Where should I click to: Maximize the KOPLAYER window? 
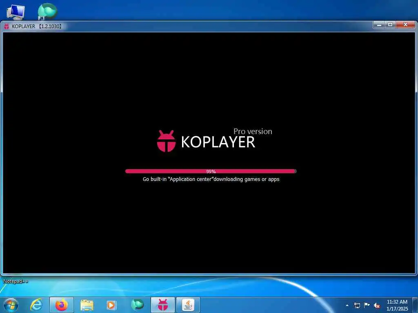(390, 24)
